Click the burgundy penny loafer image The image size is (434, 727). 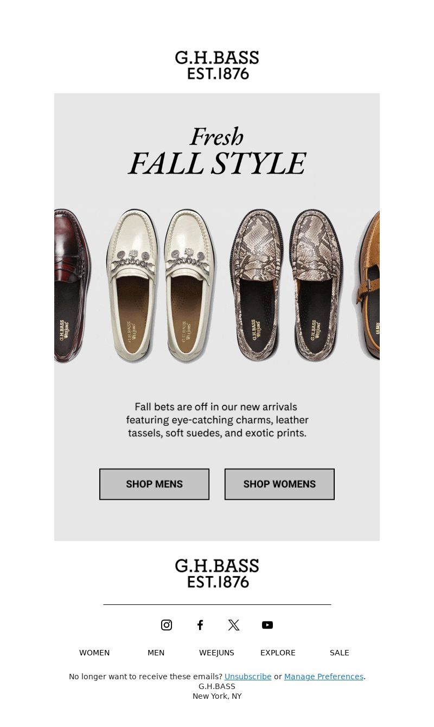(73, 286)
